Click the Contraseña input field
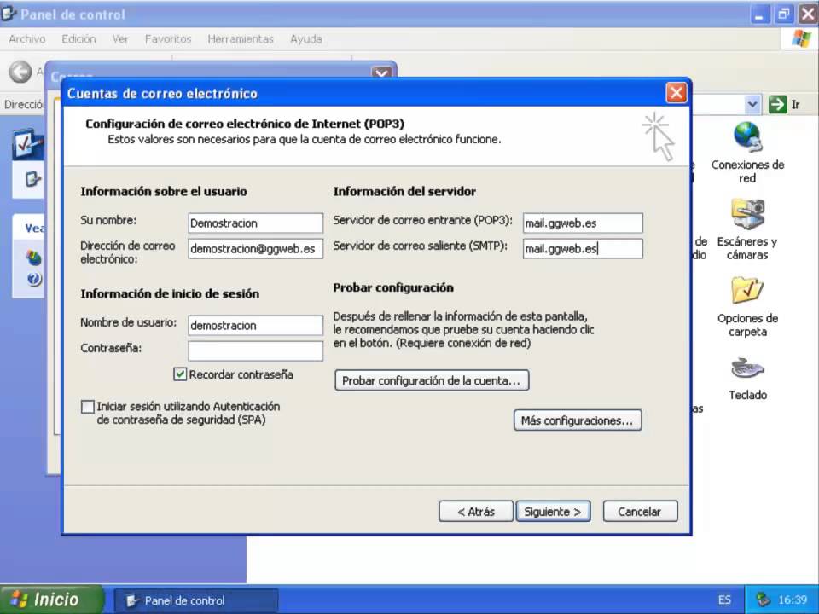 click(255, 350)
